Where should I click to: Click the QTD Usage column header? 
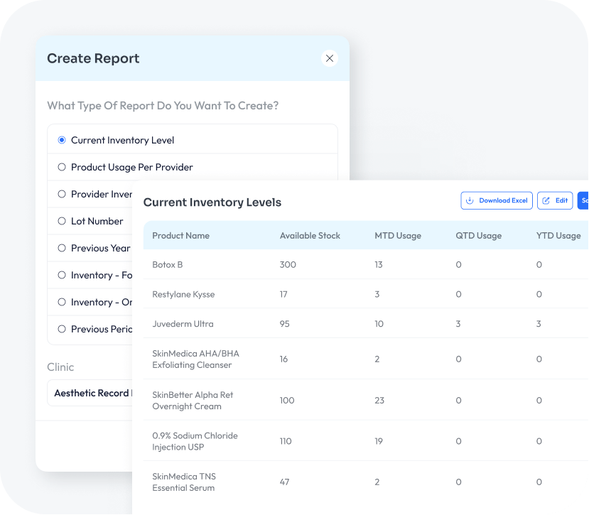(478, 236)
